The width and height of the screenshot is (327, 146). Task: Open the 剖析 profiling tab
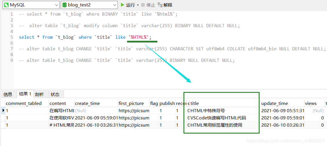pos(39,94)
